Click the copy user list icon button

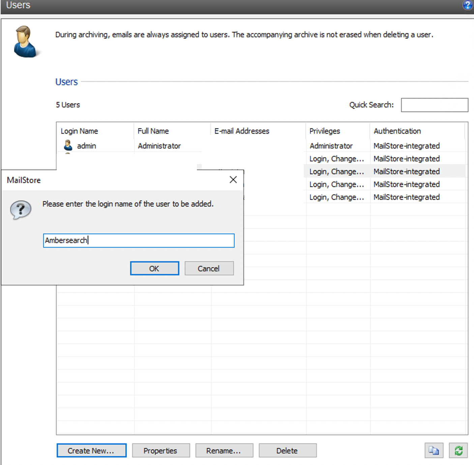click(x=434, y=450)
